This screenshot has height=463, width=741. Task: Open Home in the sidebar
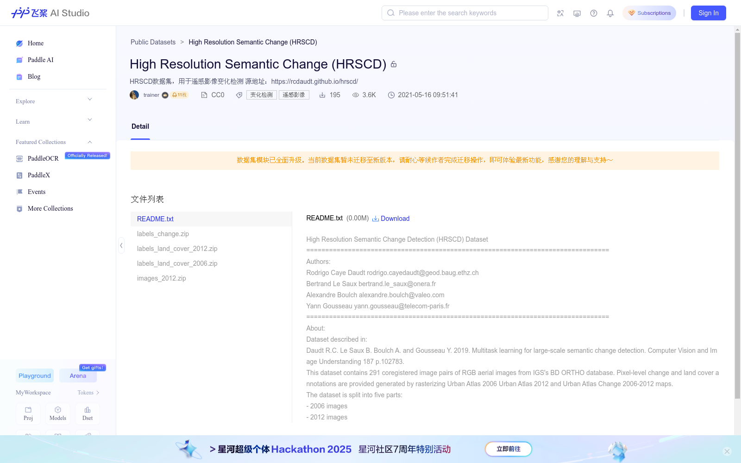36,44
